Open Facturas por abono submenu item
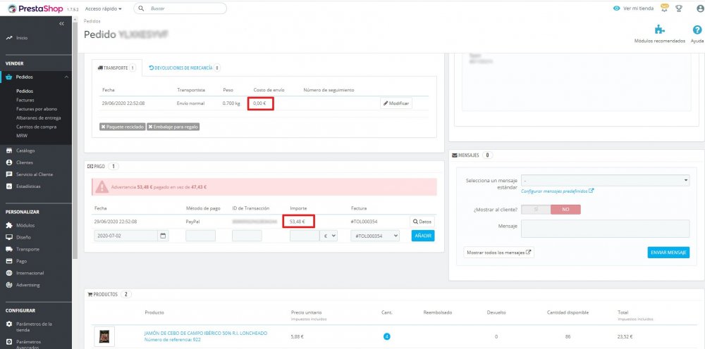The image size is (705, 349). pos(37,109)
